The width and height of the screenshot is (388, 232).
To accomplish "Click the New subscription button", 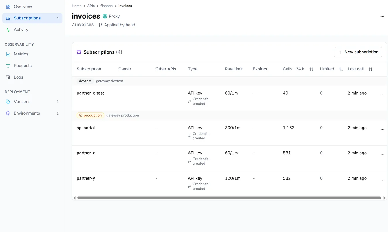I will click(x=358, y=52).
